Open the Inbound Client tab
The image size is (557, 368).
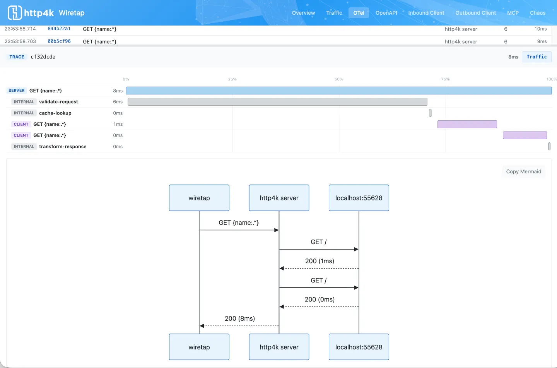pos(426,13)
